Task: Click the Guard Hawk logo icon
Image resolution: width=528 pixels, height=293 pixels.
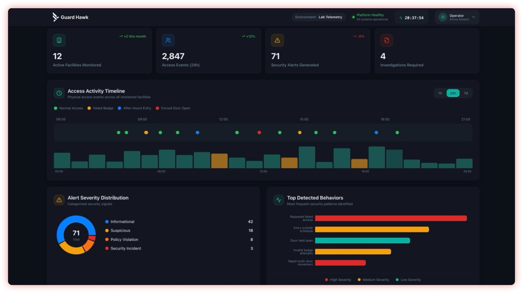Action: [x=55, y=17]
